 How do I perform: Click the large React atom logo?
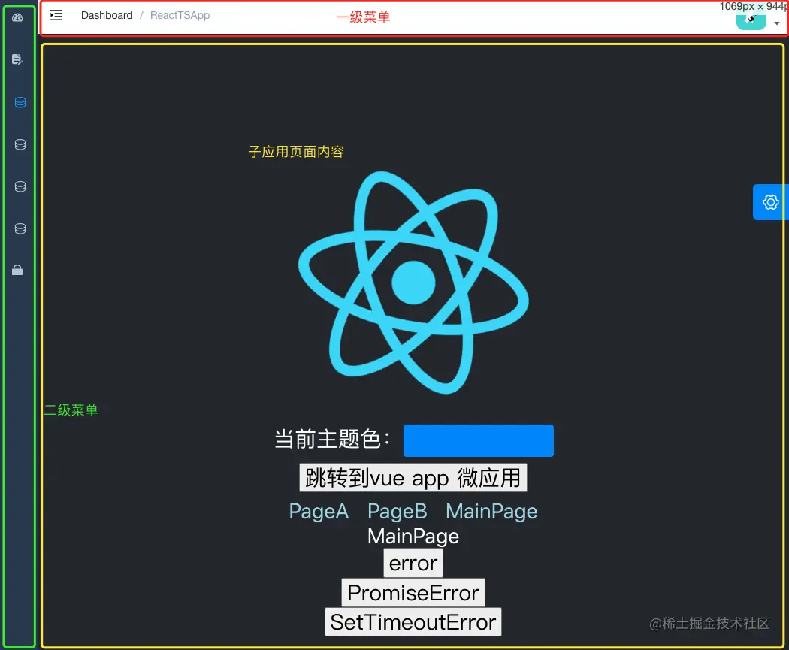(x=413, y=283)
